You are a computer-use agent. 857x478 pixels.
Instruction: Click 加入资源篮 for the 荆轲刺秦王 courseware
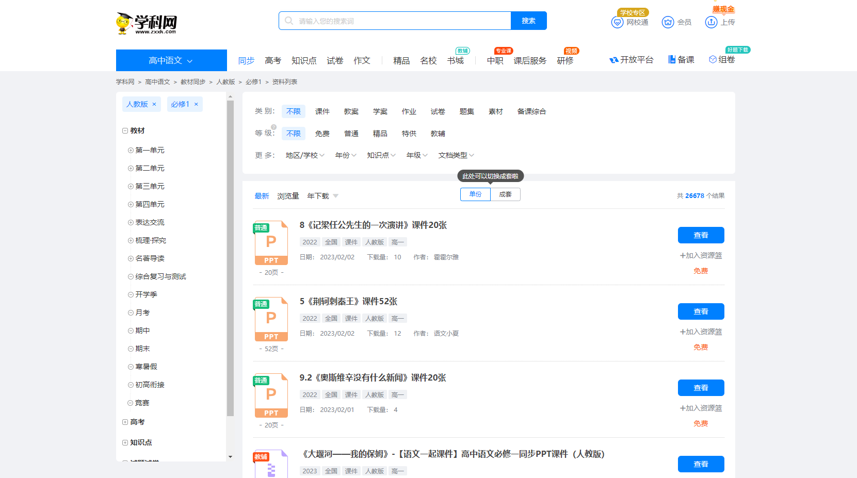pos(701,332)
